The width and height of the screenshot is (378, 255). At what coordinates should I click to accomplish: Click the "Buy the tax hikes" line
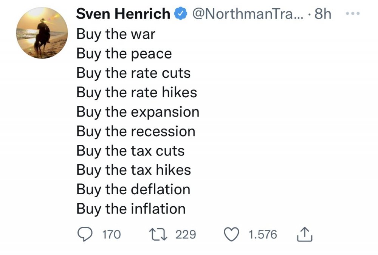(133, 170)
